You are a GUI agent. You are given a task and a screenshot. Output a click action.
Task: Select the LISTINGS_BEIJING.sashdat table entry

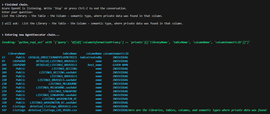point(58,73)
